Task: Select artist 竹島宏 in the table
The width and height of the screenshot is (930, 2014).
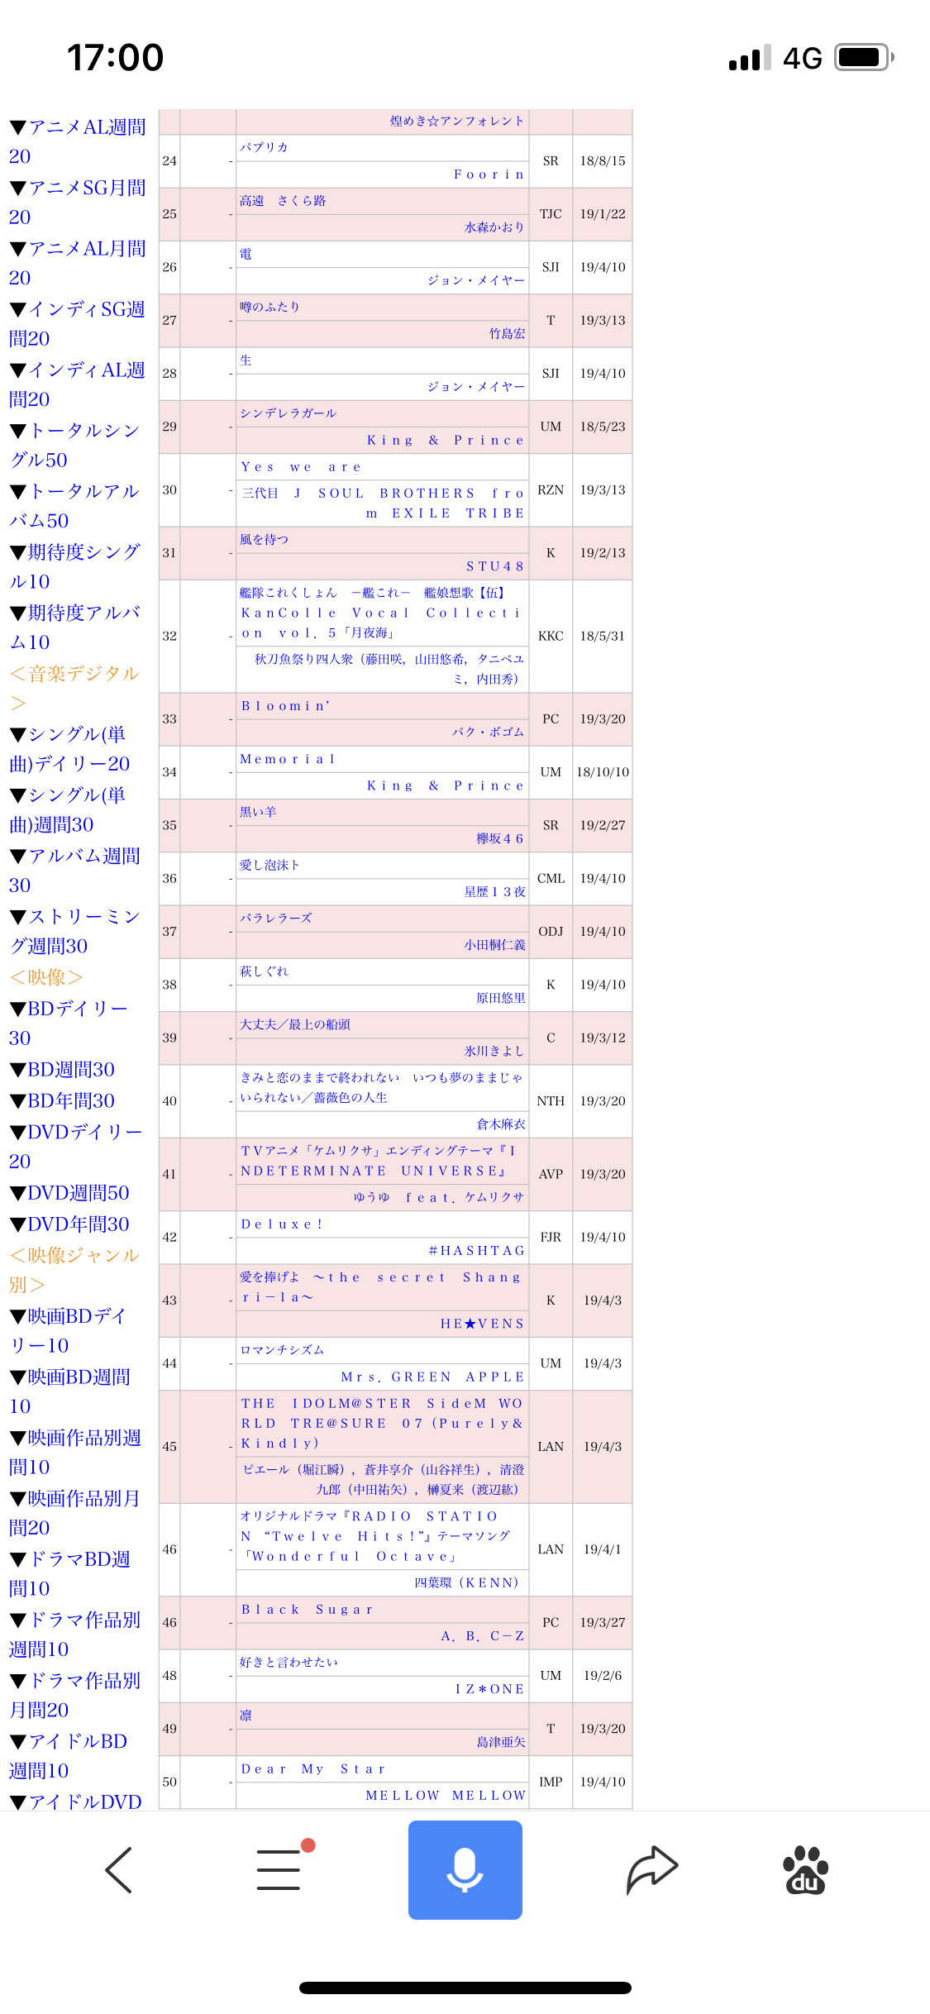Action: [x=507, y=334]
